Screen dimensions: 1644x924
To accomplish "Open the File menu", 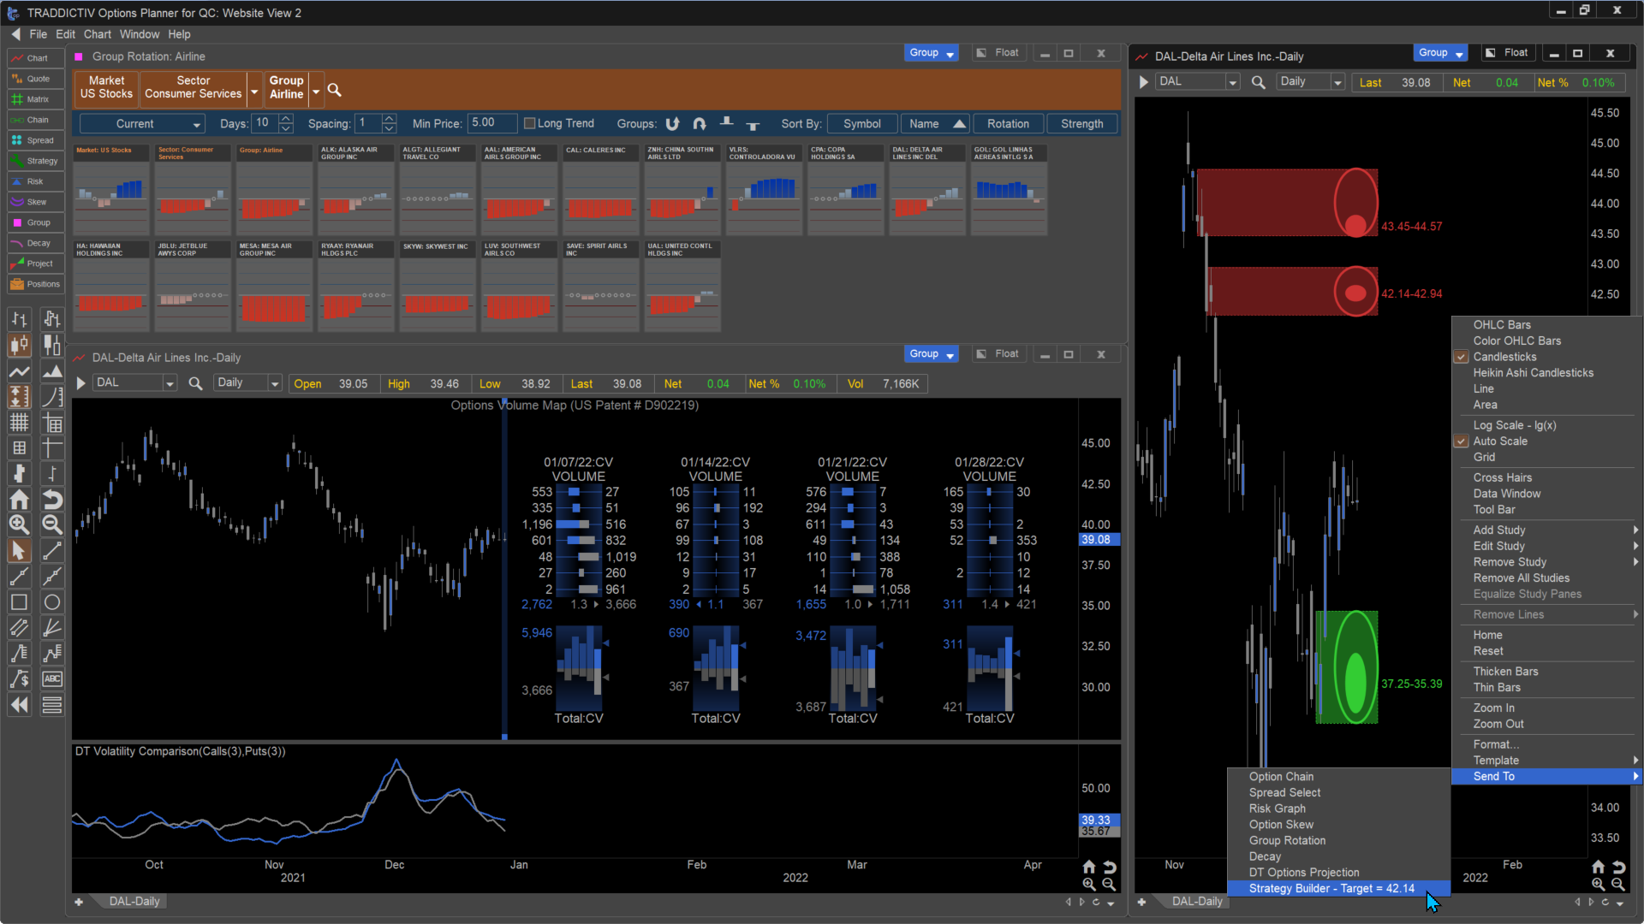I will pyautogui.click(x=38, y=34).
